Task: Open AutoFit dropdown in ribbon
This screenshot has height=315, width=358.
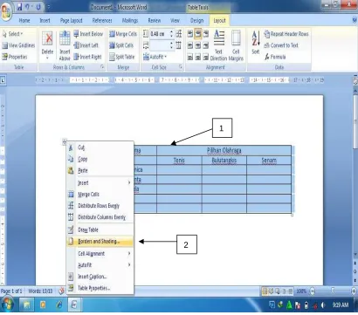Action: [x=155, y=57]
